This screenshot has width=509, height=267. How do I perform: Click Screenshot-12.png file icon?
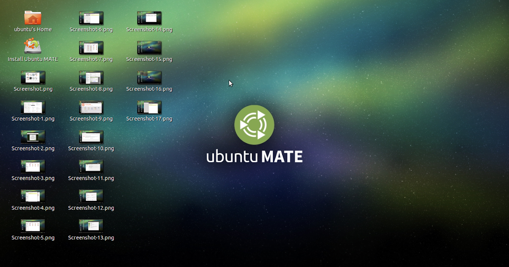tap(91, 196)
